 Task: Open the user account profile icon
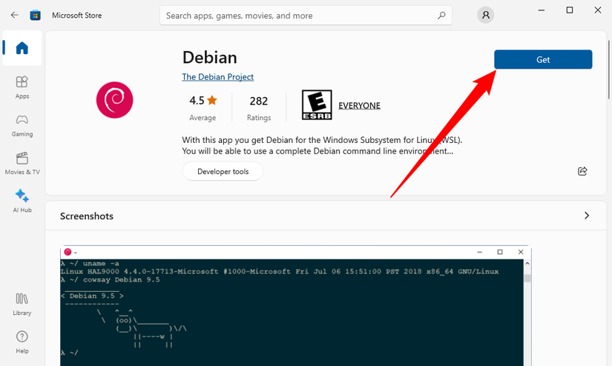coord(486,16)
